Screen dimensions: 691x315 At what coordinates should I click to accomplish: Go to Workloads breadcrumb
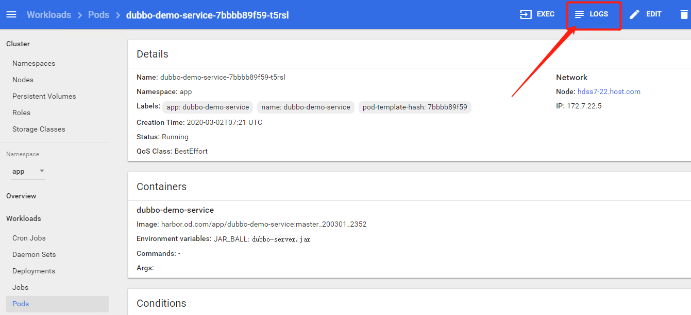(49, 15)
